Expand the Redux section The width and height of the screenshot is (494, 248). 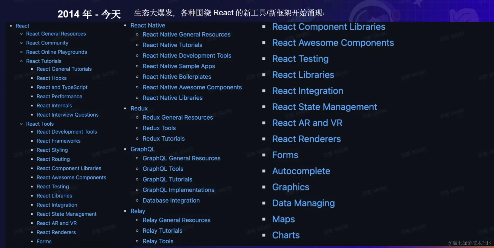(139, 108)
